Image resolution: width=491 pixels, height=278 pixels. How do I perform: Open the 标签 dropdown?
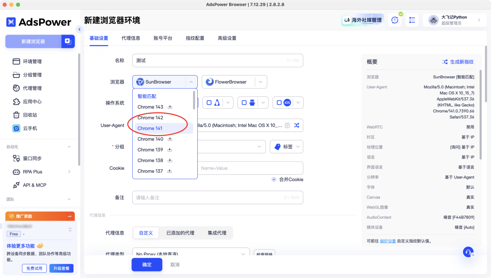click(x=286, y=147)
